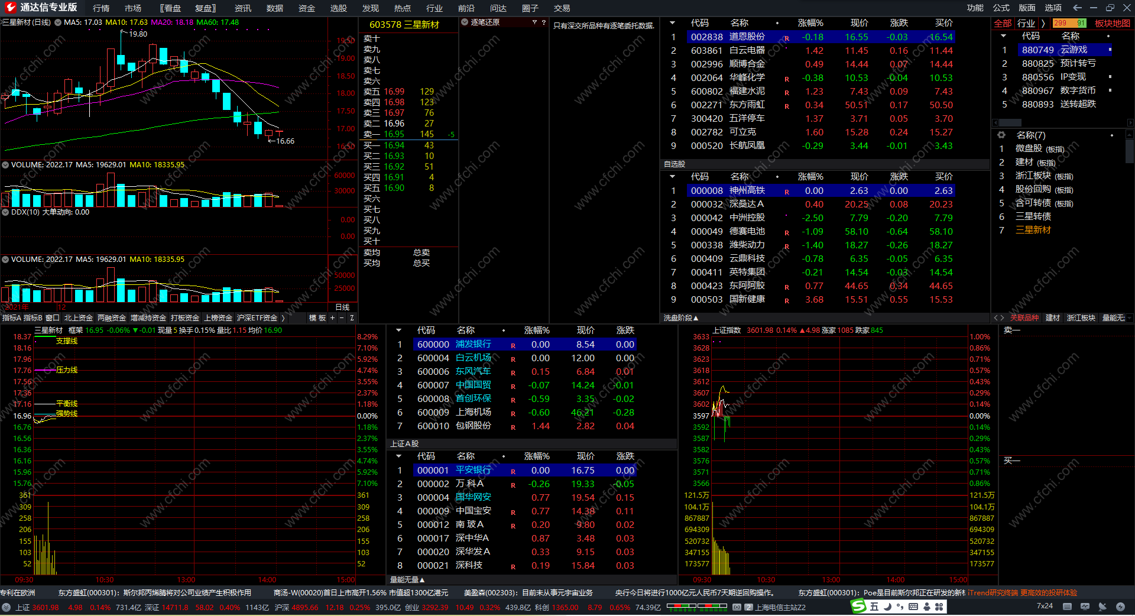Click the icon beside 逐笔还原

[x=465, y=22]
